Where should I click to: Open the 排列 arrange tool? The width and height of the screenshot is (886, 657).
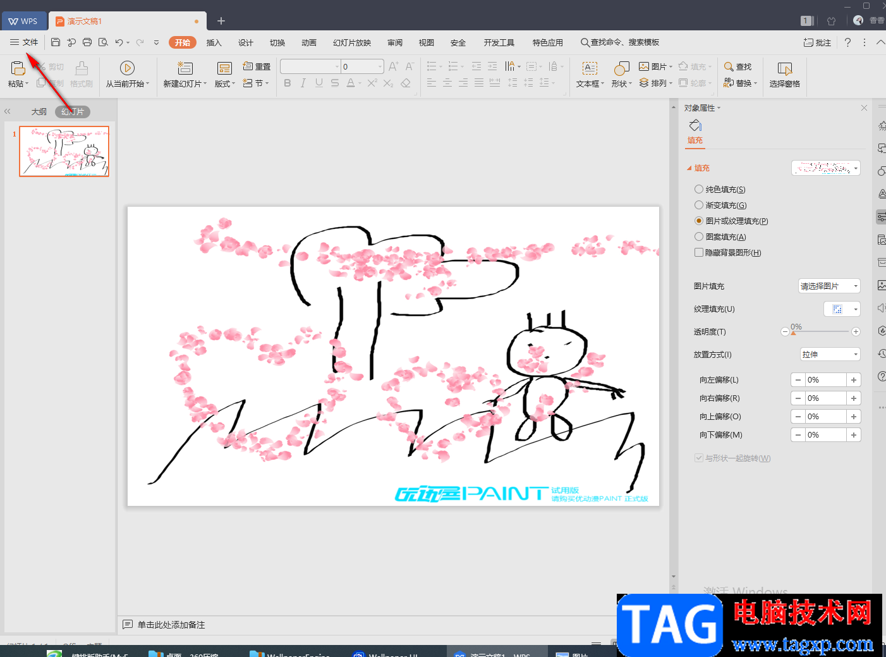coord(655,83)
